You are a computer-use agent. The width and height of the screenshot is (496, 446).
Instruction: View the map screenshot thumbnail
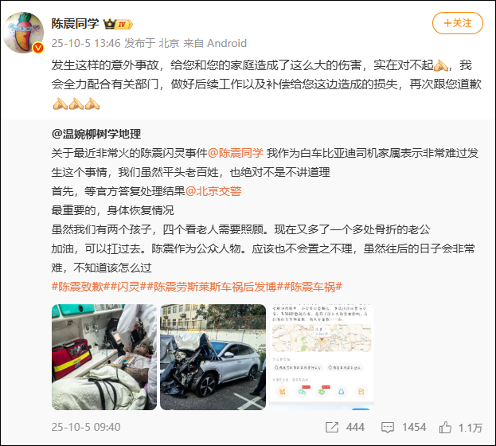[322, 357]
